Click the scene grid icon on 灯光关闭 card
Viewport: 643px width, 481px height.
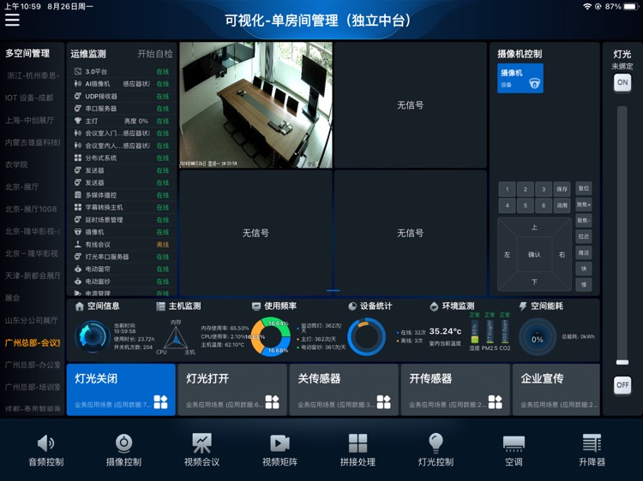(x=160, y=402)
